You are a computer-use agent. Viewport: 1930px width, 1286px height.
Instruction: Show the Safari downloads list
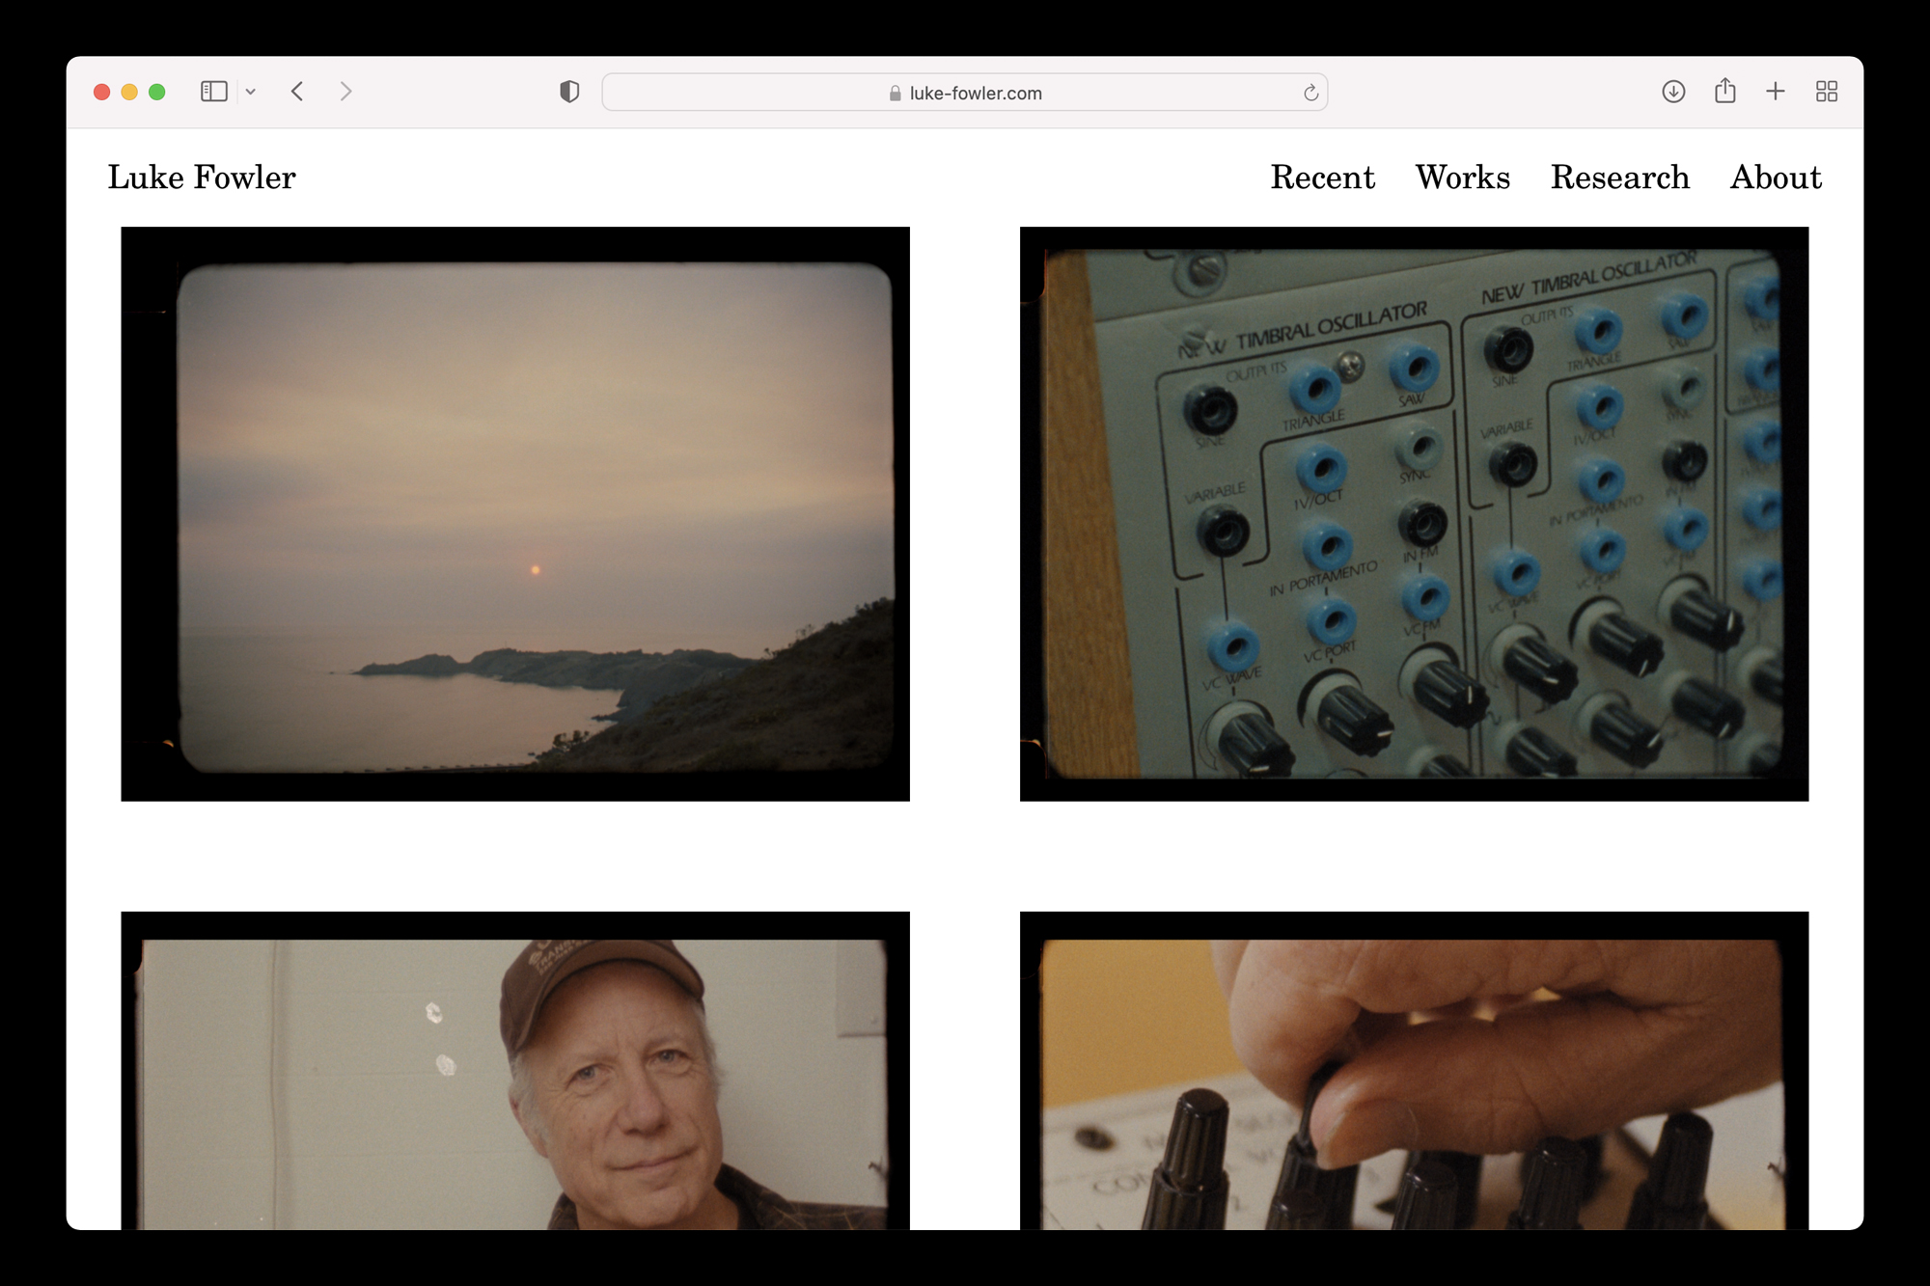[x=1673, y=92]
